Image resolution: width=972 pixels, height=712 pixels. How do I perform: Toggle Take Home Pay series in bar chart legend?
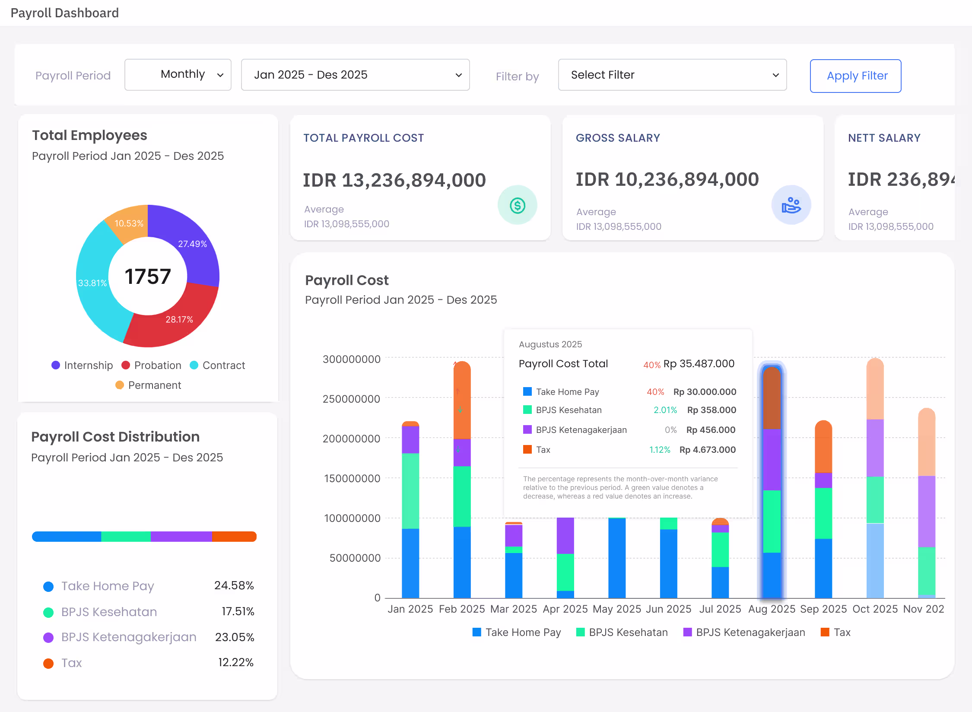click(x=517, y=632)
